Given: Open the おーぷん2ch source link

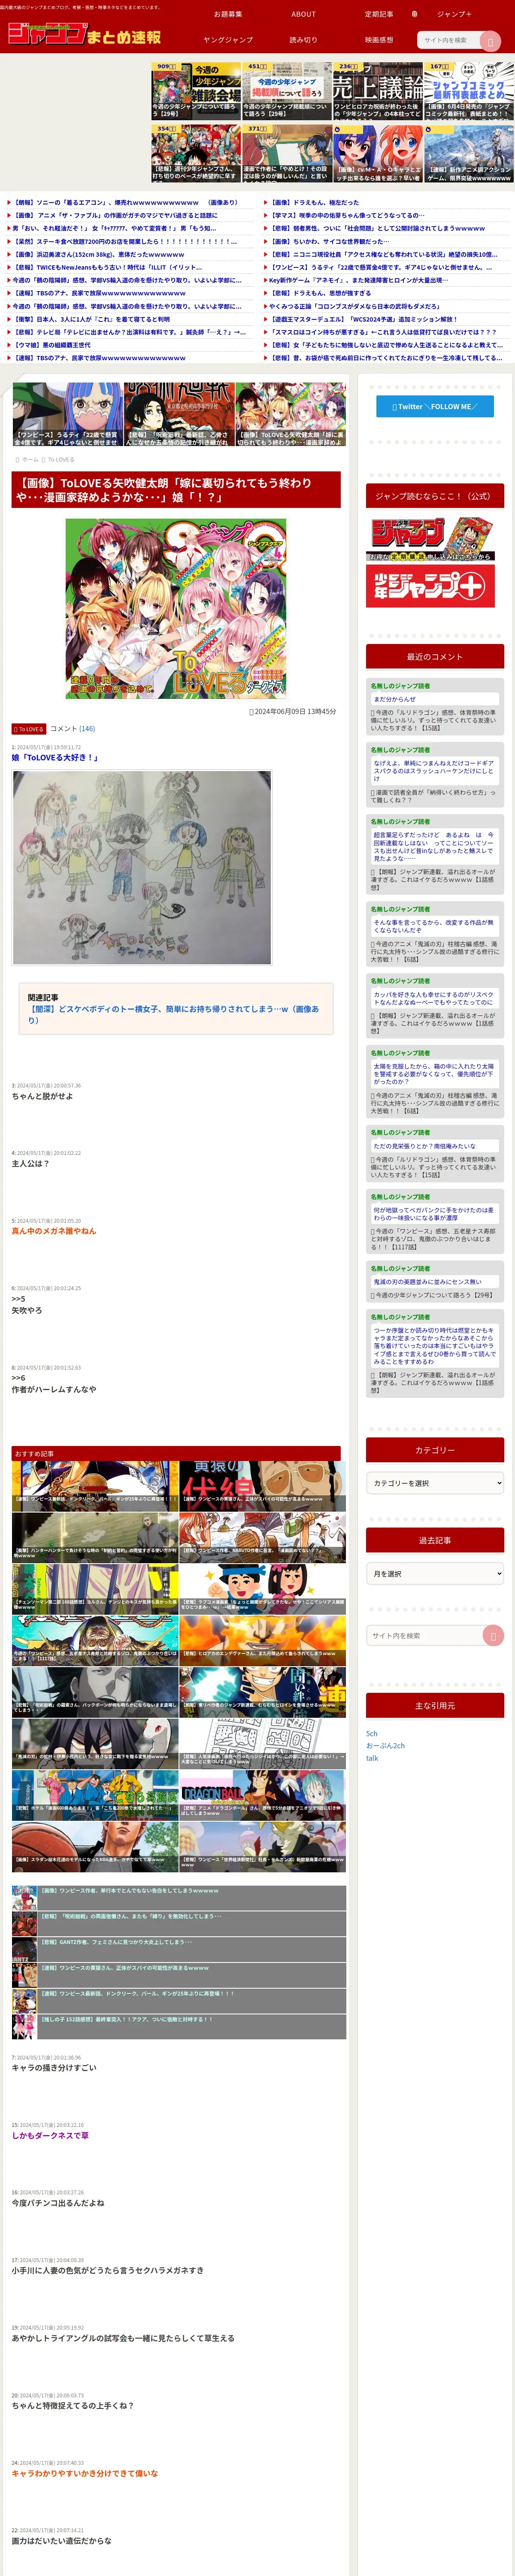Looking at the screenshot, I should (385, 1746).
